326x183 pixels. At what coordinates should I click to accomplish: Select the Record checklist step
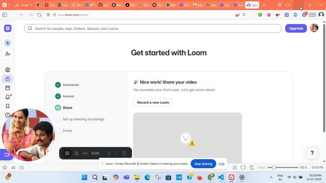tap(65, 96)
